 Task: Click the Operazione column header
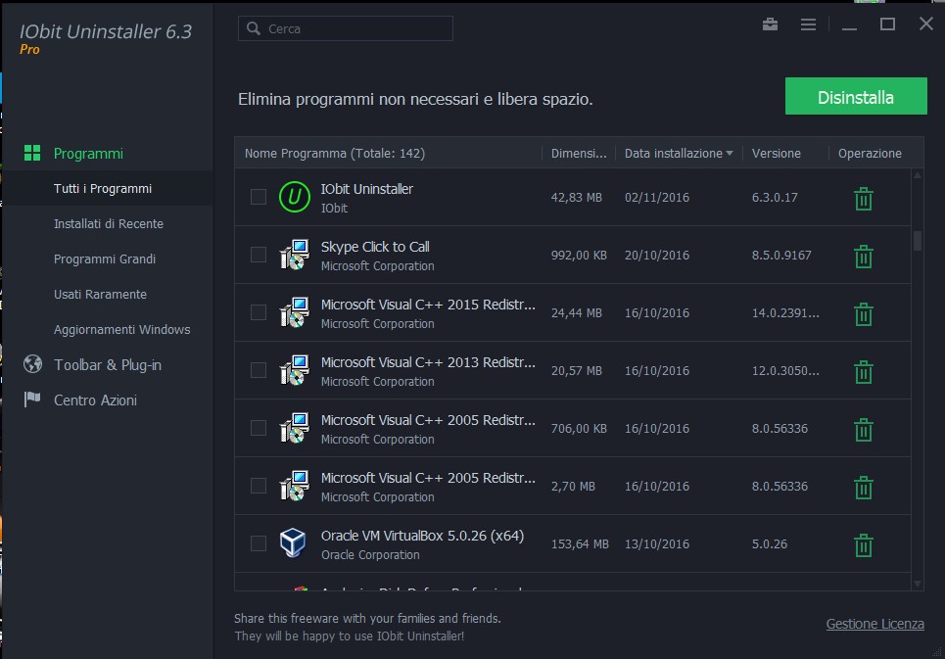870,153
